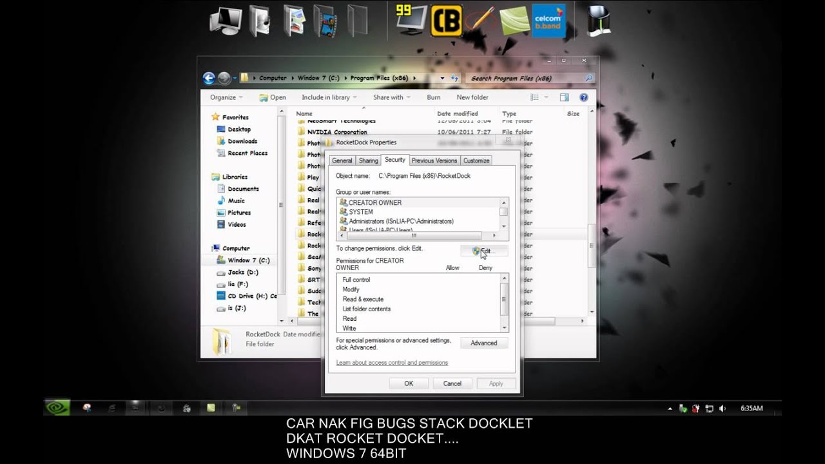Switch to the Previous Versions tab
The image size is (825, 464).
(x=434, y=160)
